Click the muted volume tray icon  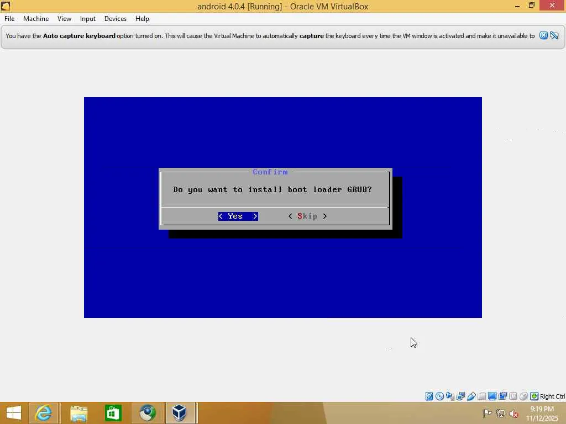[x=513, y=414]
